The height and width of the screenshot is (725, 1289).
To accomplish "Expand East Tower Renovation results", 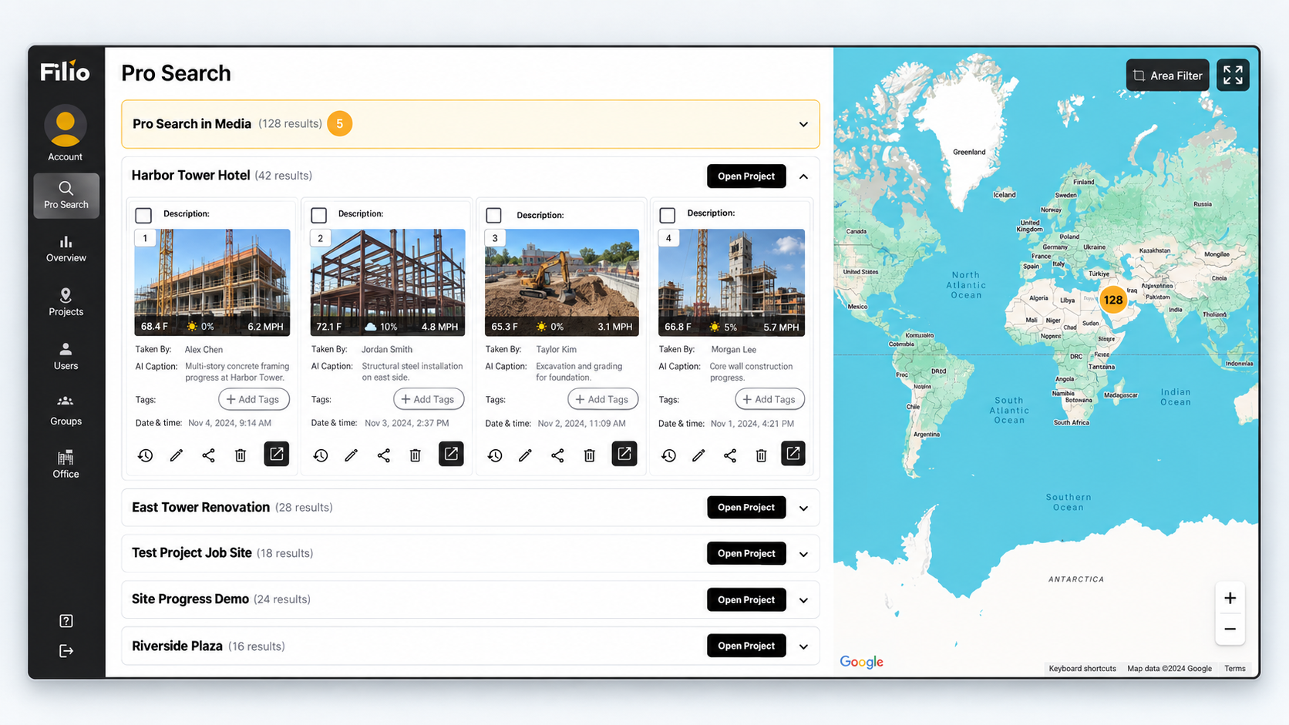I will point(803,509).
